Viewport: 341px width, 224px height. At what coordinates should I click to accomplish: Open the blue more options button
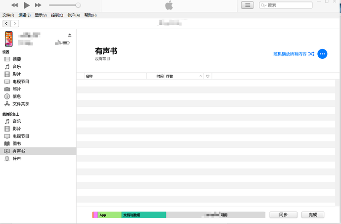322,53
